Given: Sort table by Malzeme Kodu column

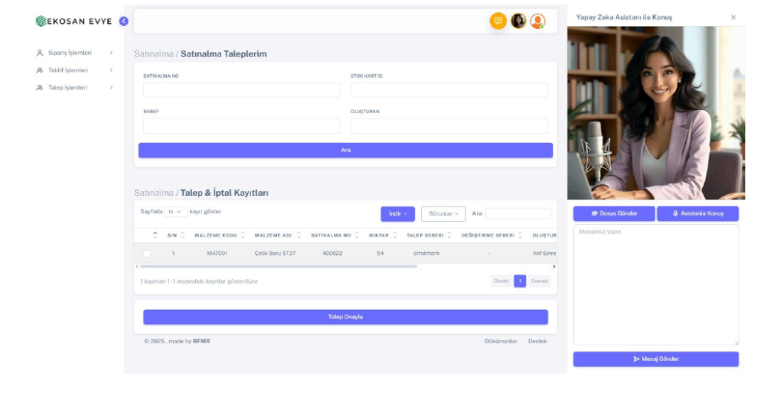Looking at the screenshot, I should pos(218,235).
